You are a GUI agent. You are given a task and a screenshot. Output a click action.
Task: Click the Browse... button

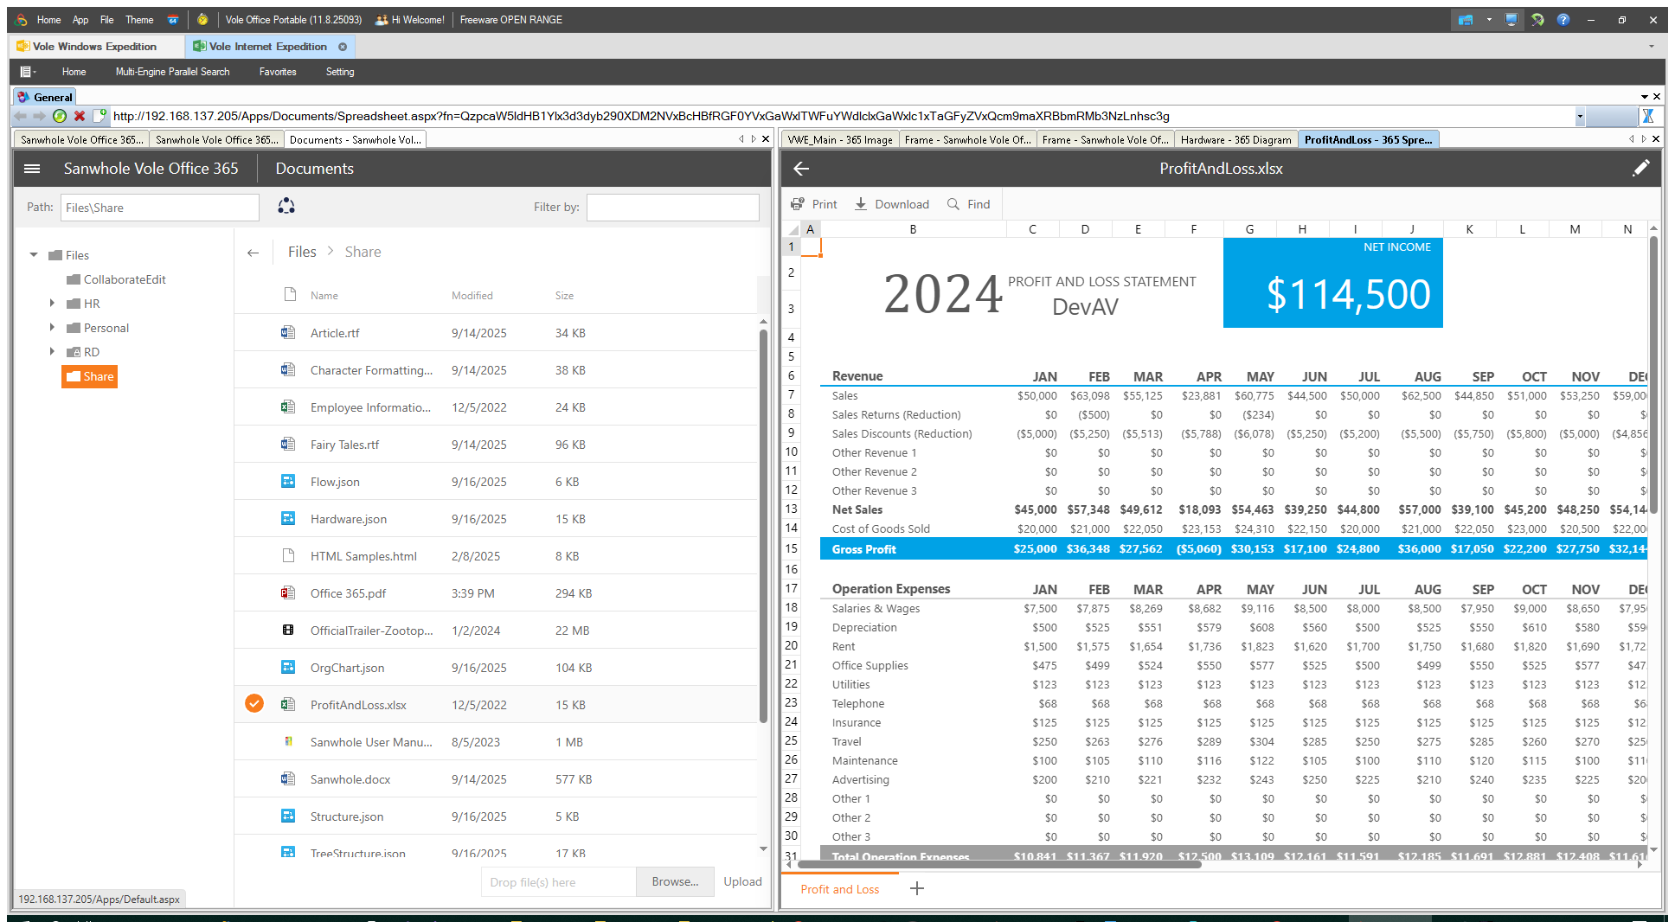click(x=675, y=881)
